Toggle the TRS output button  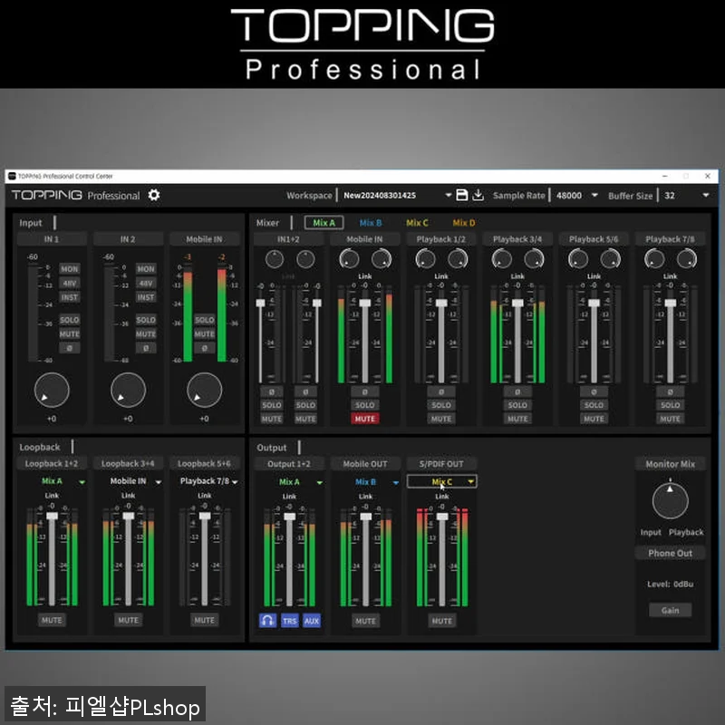tap(290, 621)
